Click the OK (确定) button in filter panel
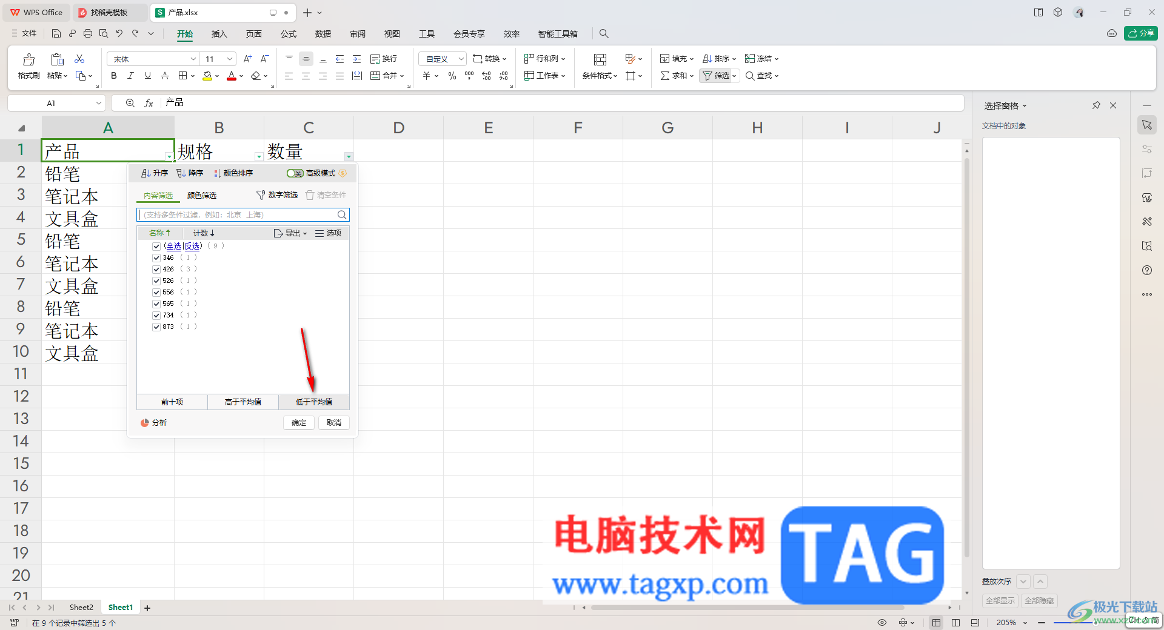1164x630 pixels. pyautogui.click(x=299, y=423)
